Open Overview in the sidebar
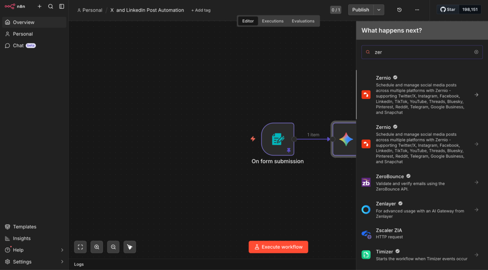This screenshot has width=488, height=270. [x=34, y=22]
